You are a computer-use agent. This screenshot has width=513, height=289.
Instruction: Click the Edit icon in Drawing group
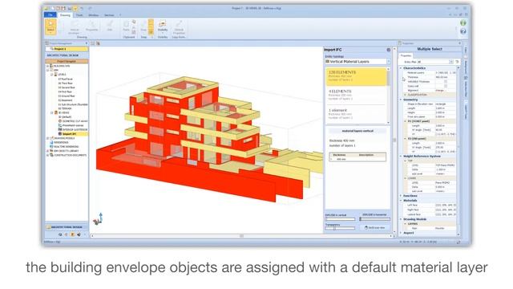tap(110, 26)
